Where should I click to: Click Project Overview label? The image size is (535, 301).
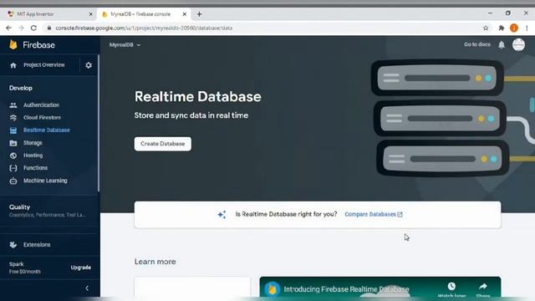44,65
